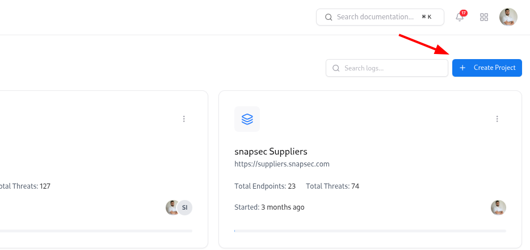Click the progress bar on the 127-threats card
Screen dimensions: 530x250
pos(96,231)
